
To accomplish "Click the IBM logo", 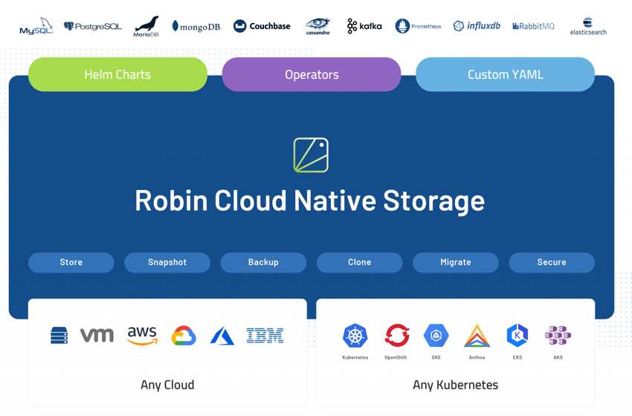I will point(265,336).
